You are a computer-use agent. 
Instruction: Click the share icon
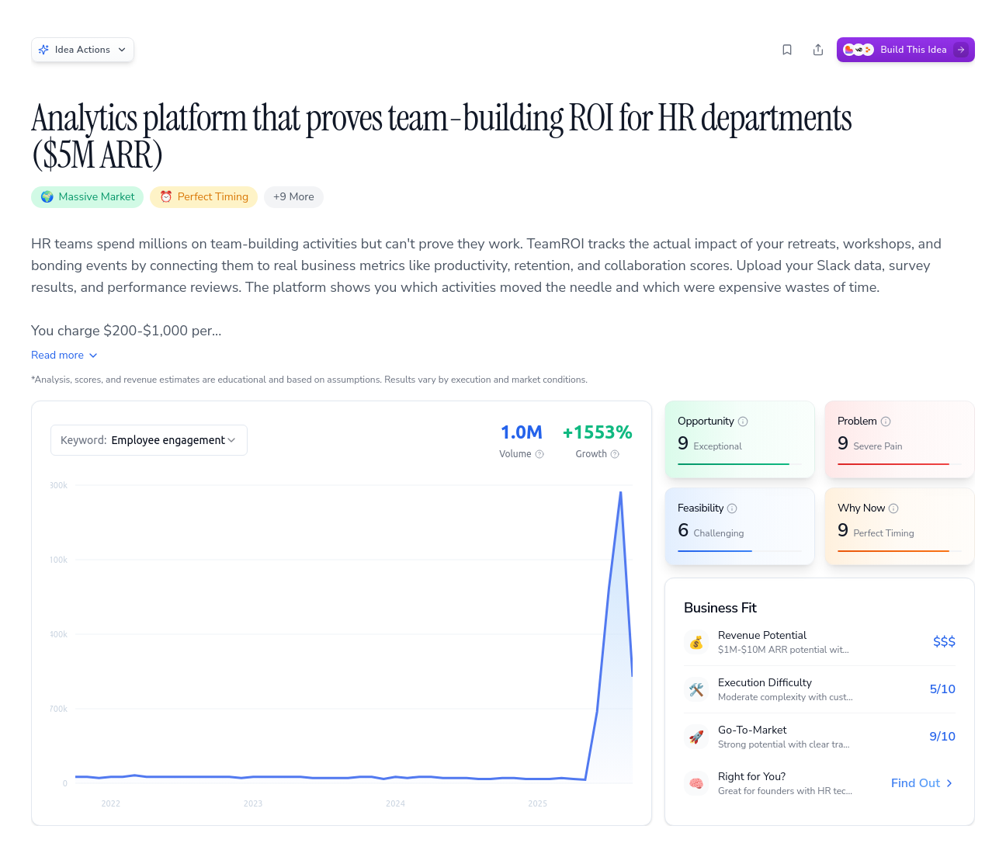818,49
